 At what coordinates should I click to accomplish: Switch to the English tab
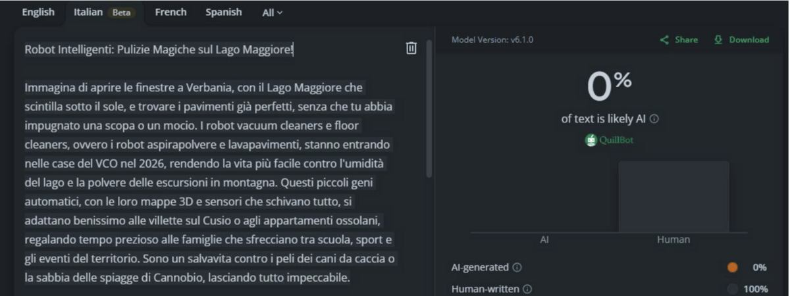38,12
